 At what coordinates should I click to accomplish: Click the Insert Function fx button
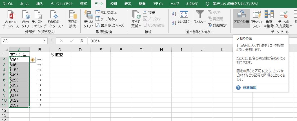[82, 41]
